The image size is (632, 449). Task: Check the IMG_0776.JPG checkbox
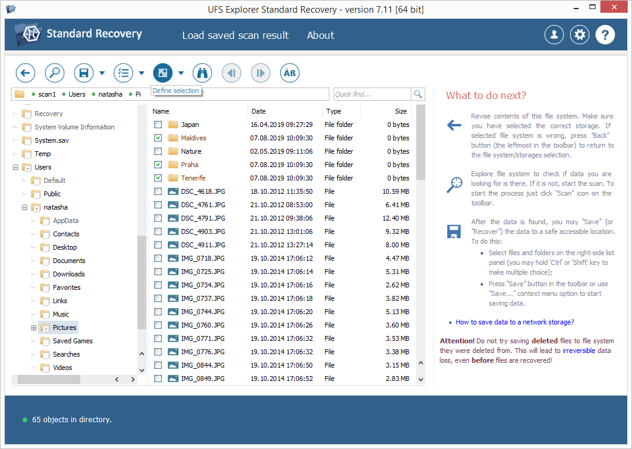(158, 352)
